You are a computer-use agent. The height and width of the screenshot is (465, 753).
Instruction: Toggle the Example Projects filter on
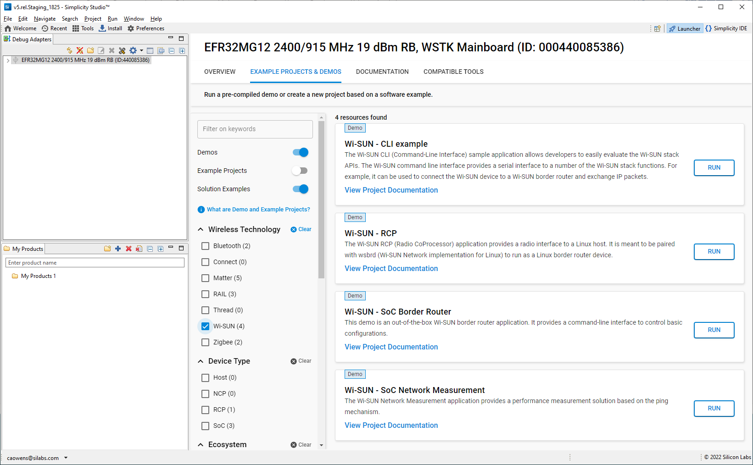click(300, 170)
